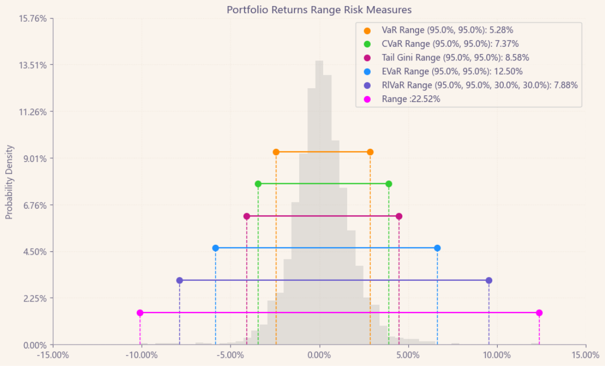Select the right endpoint of the green CVaR line
The image size is (605, 367).
[x=389, y=184]
